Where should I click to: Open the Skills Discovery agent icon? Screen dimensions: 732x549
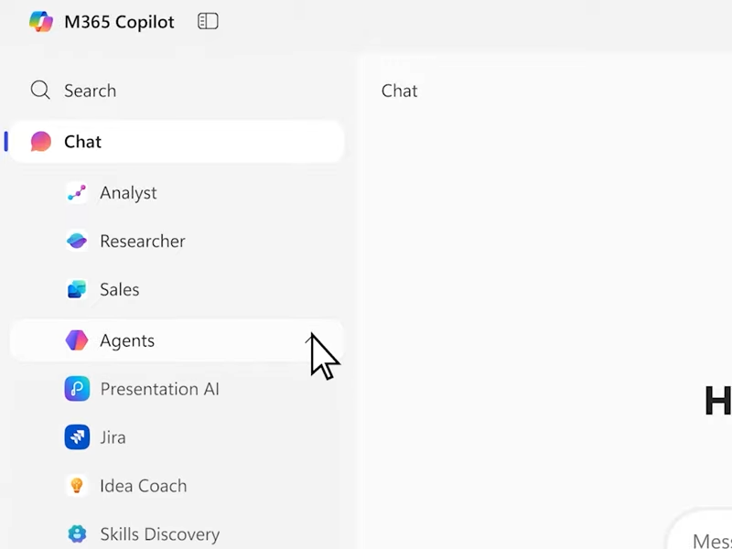pos(78,533)
